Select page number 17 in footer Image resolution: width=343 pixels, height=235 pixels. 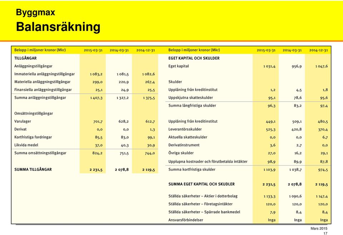coord(325,233)
